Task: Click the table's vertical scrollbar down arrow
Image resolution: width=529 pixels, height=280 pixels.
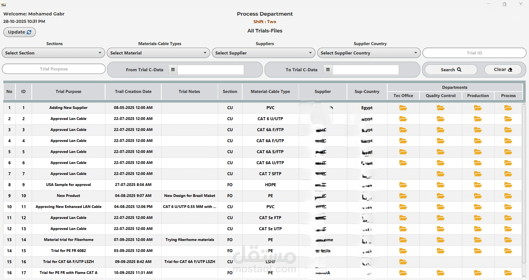Action: tap(524, 276)
